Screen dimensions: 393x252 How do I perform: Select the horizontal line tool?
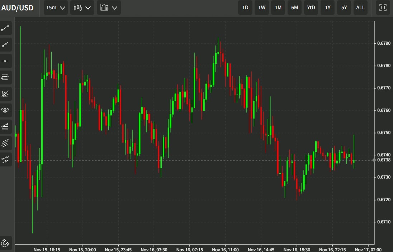pyautogui.click(x=5, y=60)
